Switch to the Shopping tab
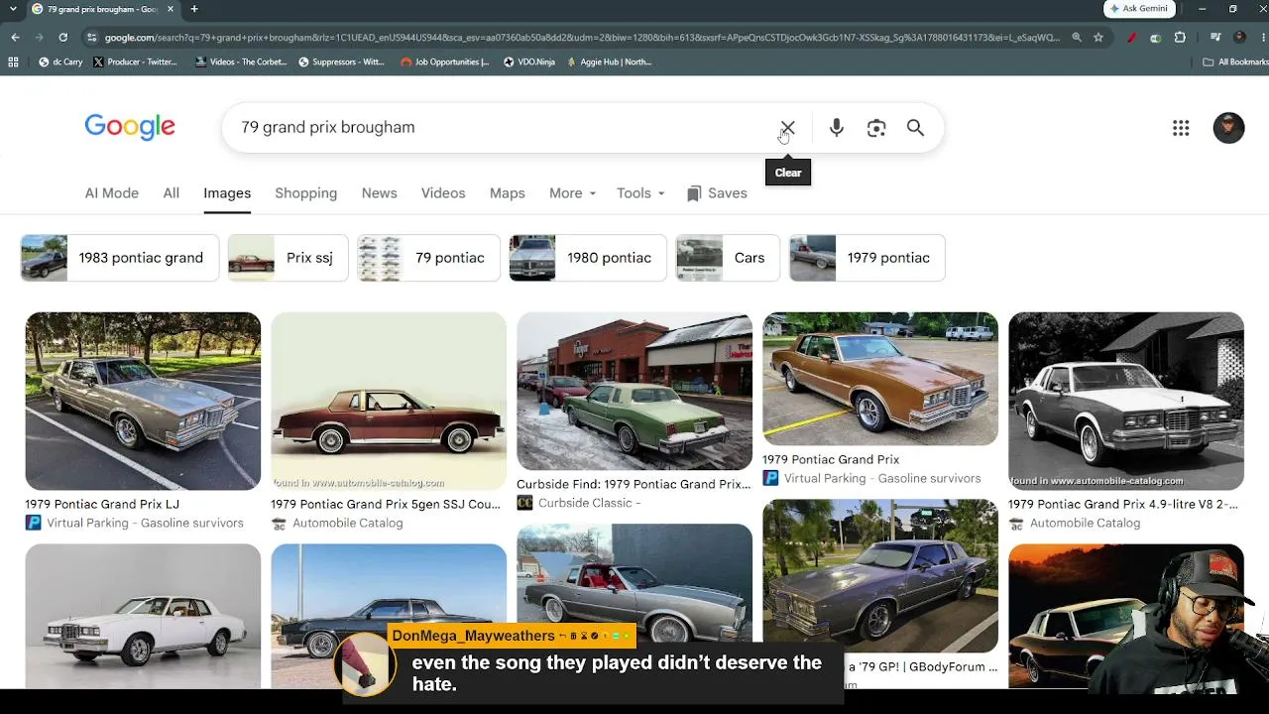The height and width of the screenshot is (714, 1269). click(306, 193)
